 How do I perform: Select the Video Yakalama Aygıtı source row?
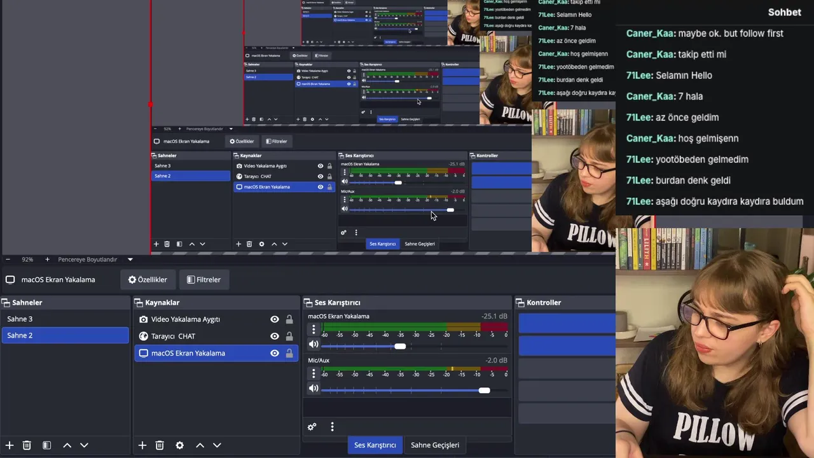(x=216, y=319)
